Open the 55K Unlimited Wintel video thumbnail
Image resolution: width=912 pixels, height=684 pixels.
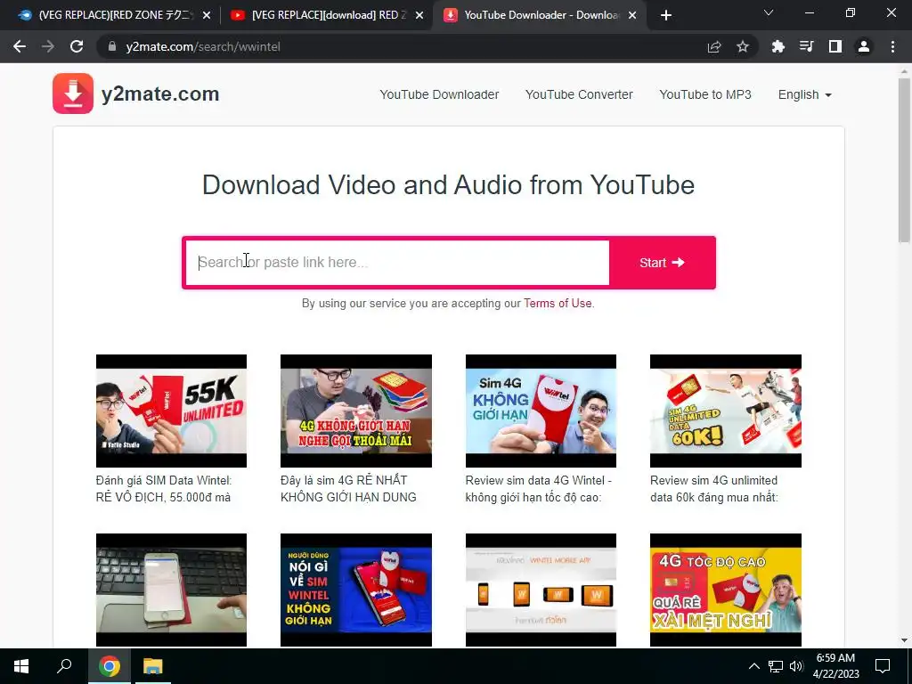click(171, 411)
